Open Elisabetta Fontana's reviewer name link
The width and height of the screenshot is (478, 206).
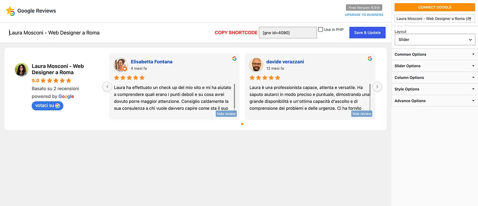[x=152, y=62]
